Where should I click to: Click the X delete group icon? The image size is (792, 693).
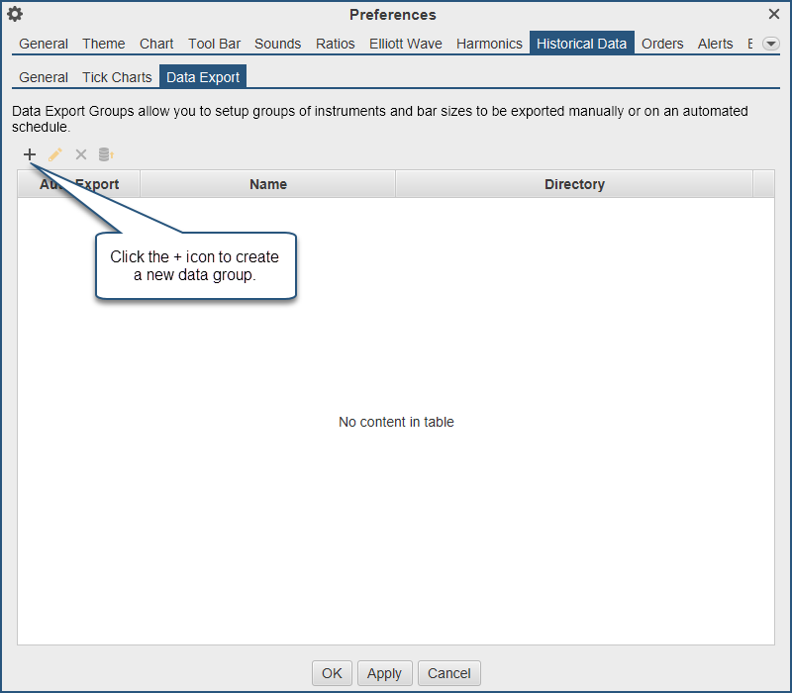[81, 154]
